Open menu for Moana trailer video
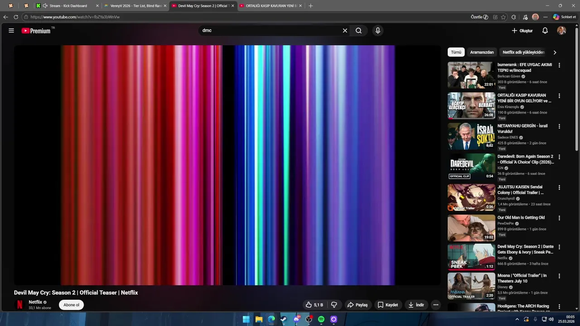This screenshot has width=580, height=326. pyautogui.click(x=559, y=276)
